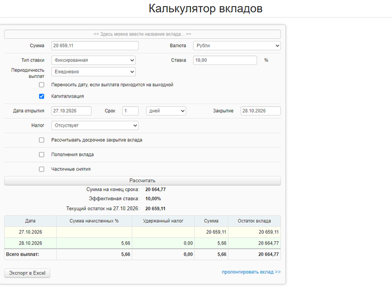Click the Закрытие date field 28.10.2026
This screenshot has width=392, height=300.
tap(260, 110)
